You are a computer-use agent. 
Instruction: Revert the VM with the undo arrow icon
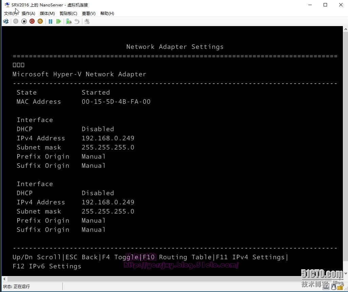pyautogui.click(x=77, y=22)
